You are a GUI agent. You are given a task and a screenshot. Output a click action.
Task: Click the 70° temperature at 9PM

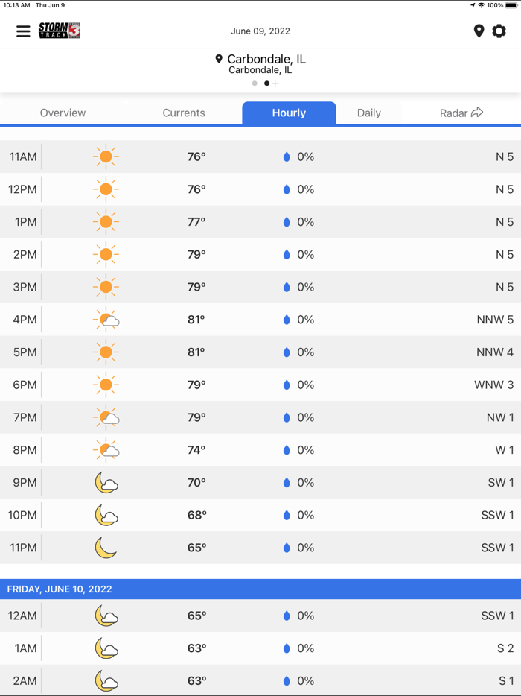(196, 482)
